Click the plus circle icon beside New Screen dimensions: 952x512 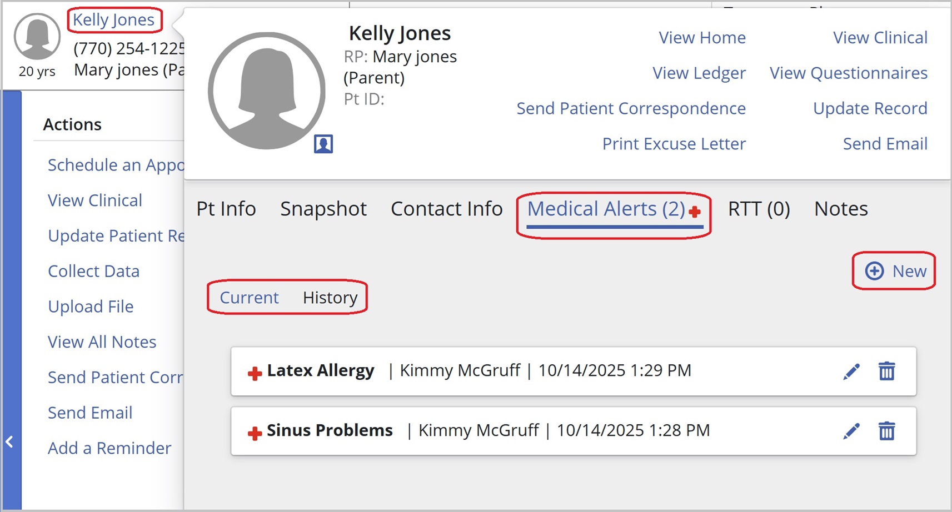[x=874, y=271]
